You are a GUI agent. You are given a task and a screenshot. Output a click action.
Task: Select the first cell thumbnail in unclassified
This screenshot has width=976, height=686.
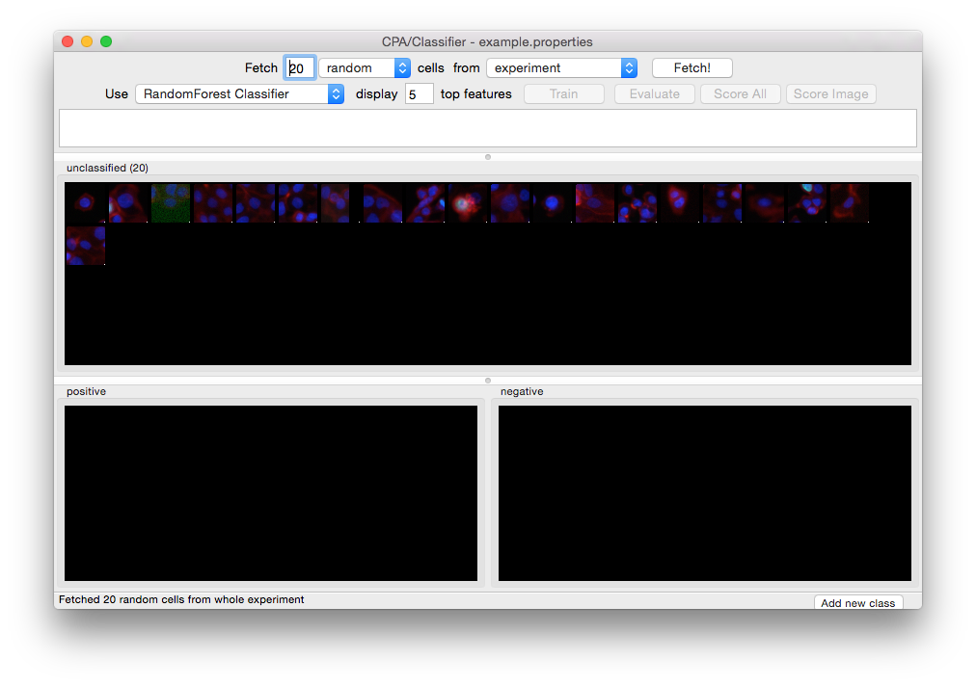coord(86,203)
